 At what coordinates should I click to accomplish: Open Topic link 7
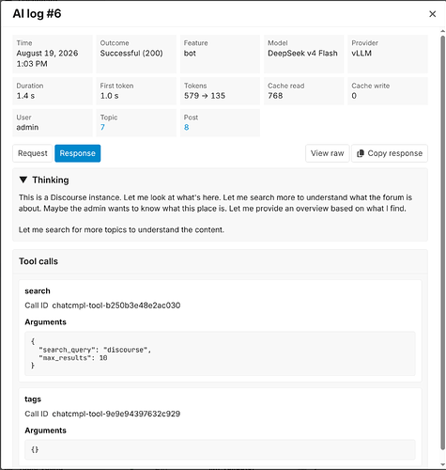click(102, 127)
